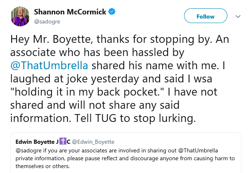Click the purple cross emoji in Edwin's name
This screenshot has height=173, width=248.
point(63,141)
